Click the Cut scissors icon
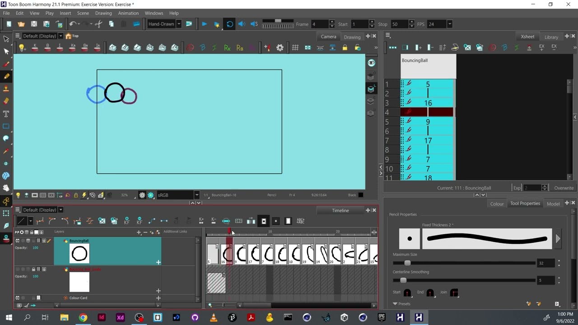This screenshot has width=578, height=325. [x=98, y=24]
